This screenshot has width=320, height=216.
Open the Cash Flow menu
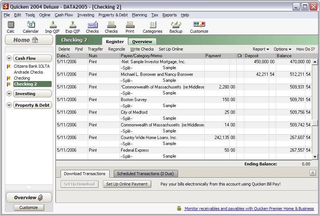pos(64,15)
